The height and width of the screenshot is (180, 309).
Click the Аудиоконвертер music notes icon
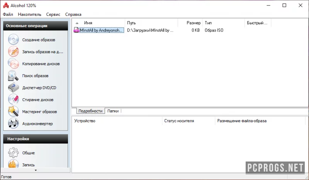[13, 124]
